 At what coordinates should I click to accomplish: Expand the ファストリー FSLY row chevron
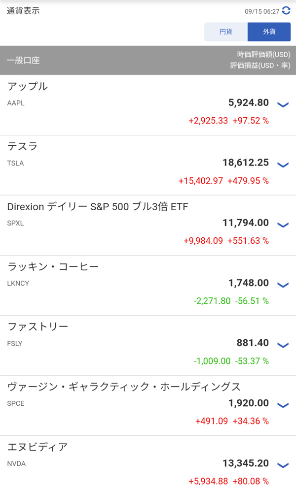283,345
